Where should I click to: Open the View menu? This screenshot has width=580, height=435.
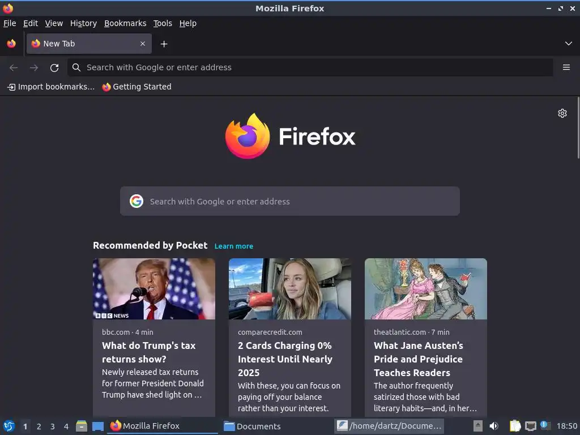coord(54,23)
